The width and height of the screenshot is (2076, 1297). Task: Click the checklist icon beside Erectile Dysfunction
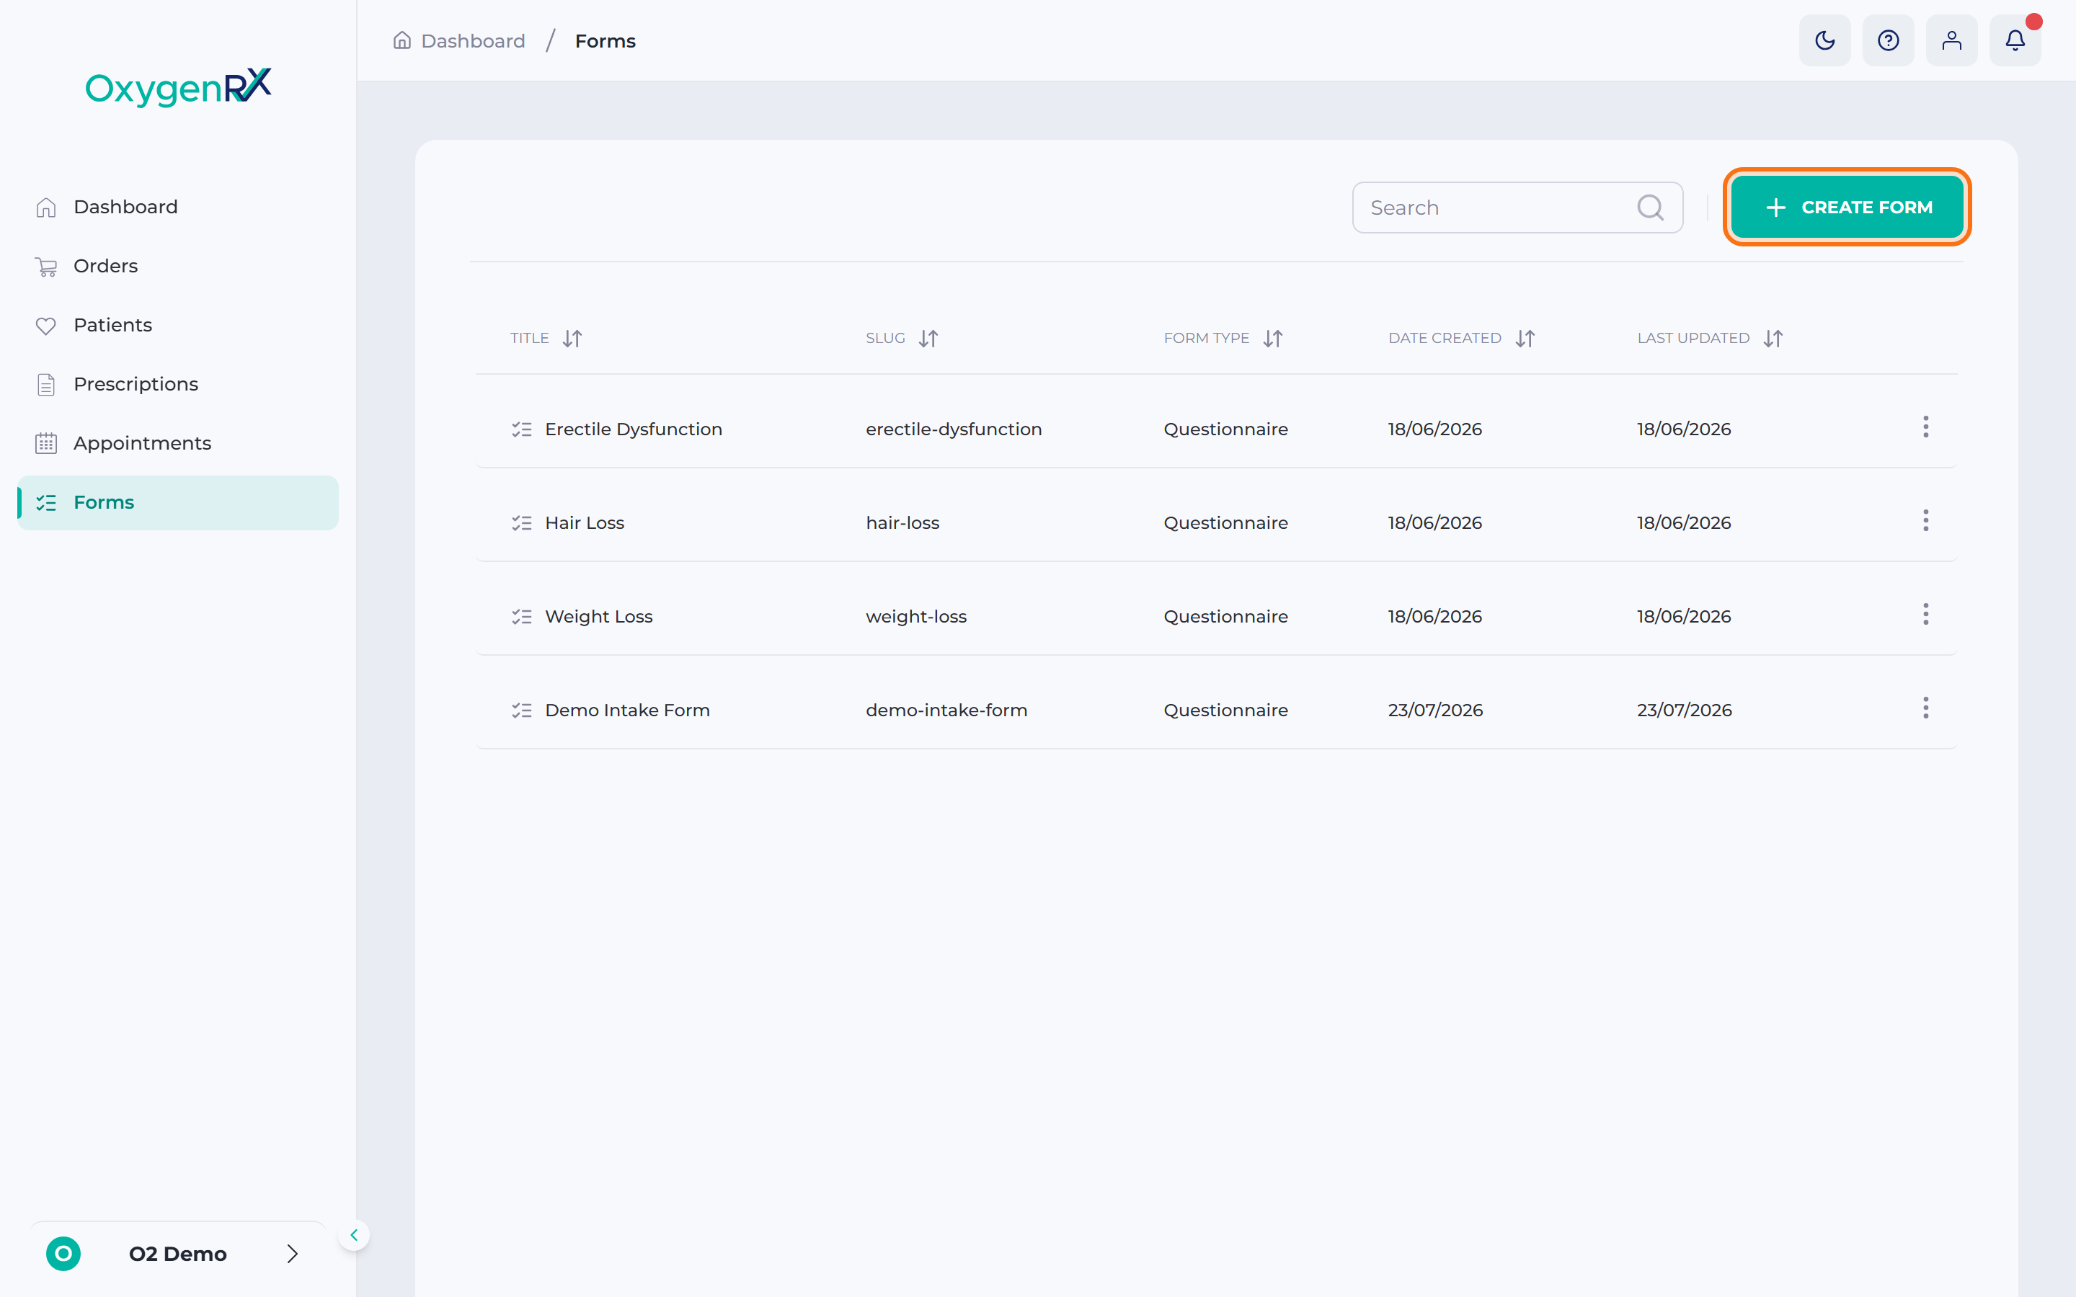pos(522,429)
